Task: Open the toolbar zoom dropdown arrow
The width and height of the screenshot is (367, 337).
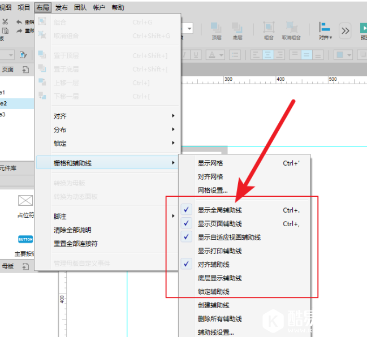Action: tap(189, 28)
